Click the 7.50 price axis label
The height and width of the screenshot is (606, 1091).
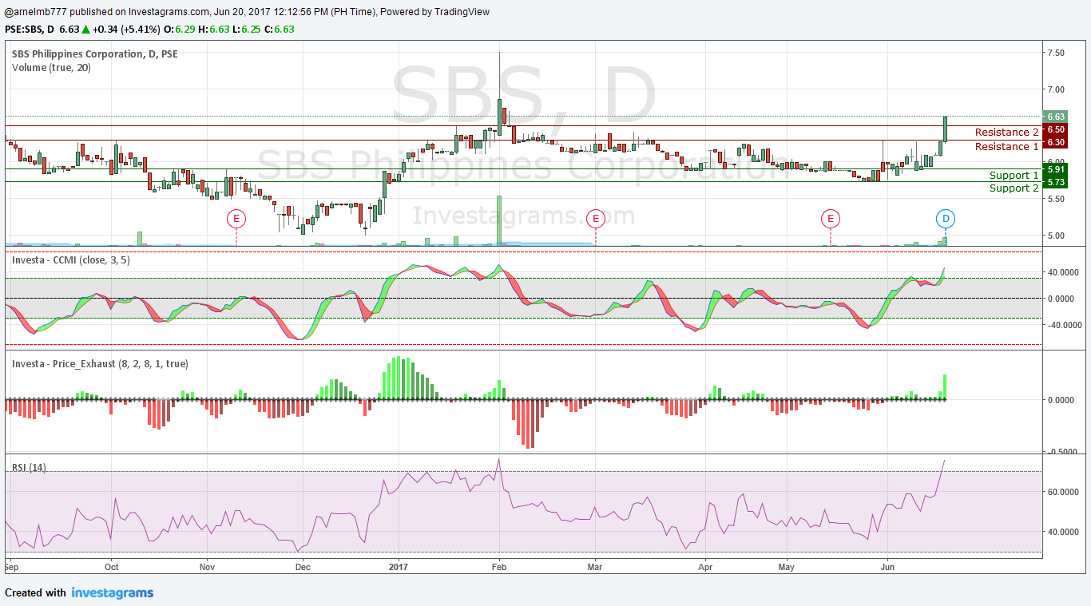pyautogui.click(x=1056, y=53)
